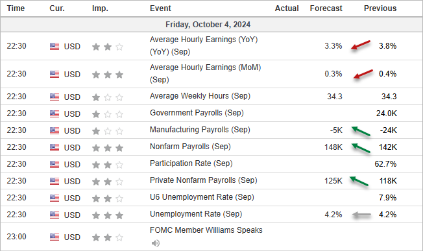Screen dimensions: 423x251
Task: Click the three-star importance rating for Unemployment Rate
Action: point(108,215)
